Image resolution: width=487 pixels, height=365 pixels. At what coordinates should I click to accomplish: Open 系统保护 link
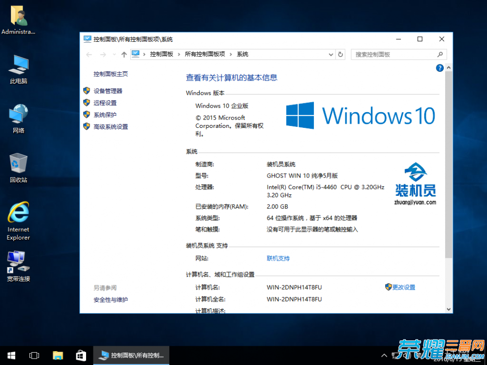click(x=105, y=115)
